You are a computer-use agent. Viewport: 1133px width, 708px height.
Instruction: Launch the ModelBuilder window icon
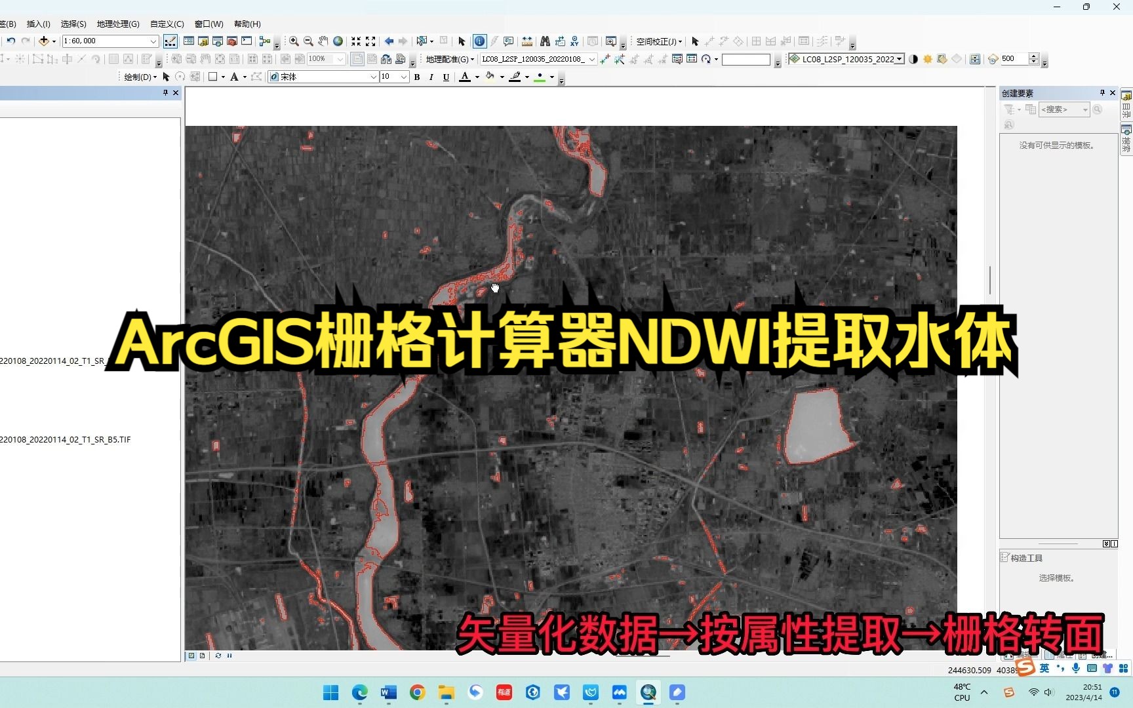pos(264,41)
